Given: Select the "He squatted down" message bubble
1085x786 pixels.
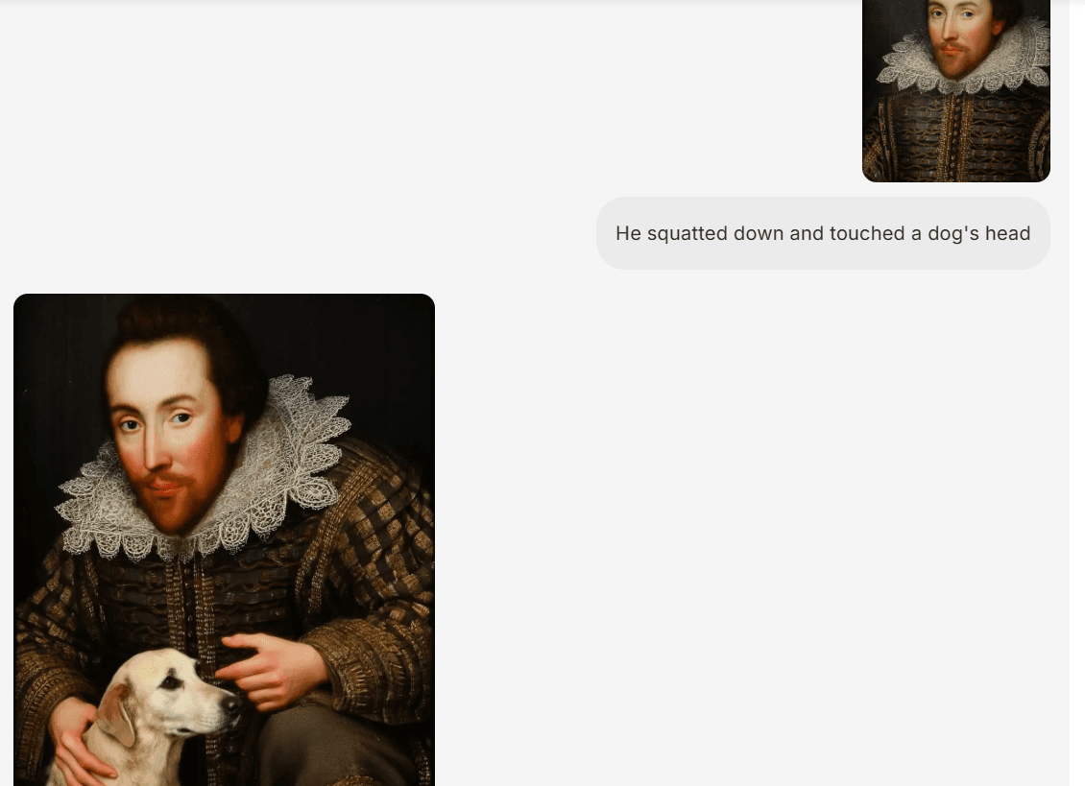Looking at the screenshot, I should (x=823, y=233).
